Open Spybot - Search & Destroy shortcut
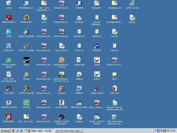 tap(97, 119)
